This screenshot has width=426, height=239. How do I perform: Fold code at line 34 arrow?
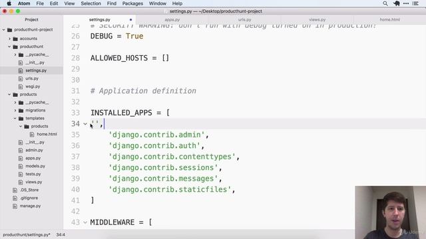(x=85, y=124)
